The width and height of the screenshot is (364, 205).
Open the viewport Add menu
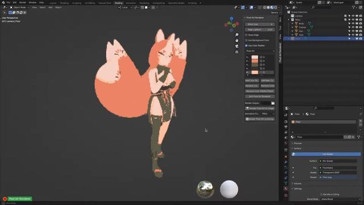click(51, 7)
